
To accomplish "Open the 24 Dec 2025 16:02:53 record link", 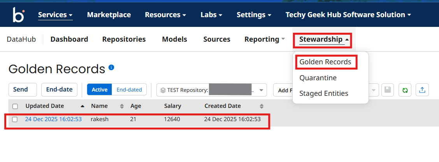I will (x=53, y=119).
